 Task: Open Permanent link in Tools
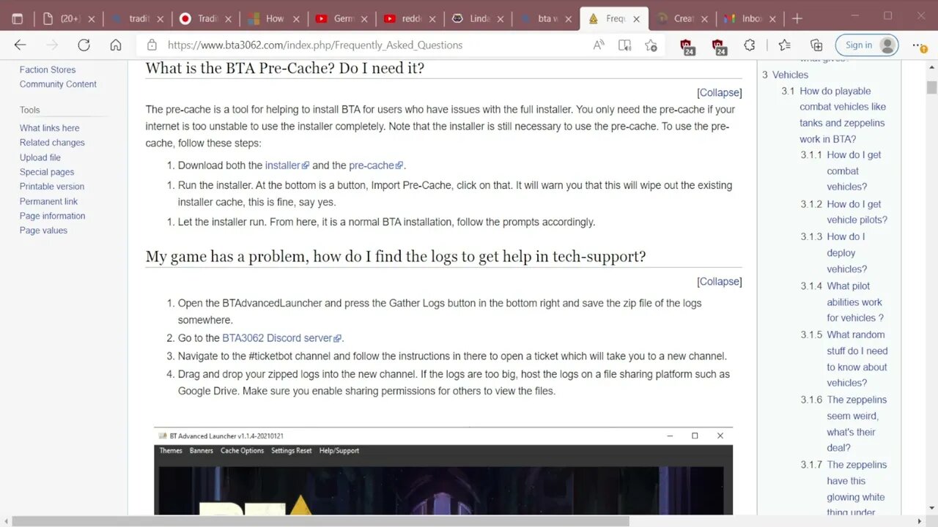pyautogui.click(x=48, y=201)
